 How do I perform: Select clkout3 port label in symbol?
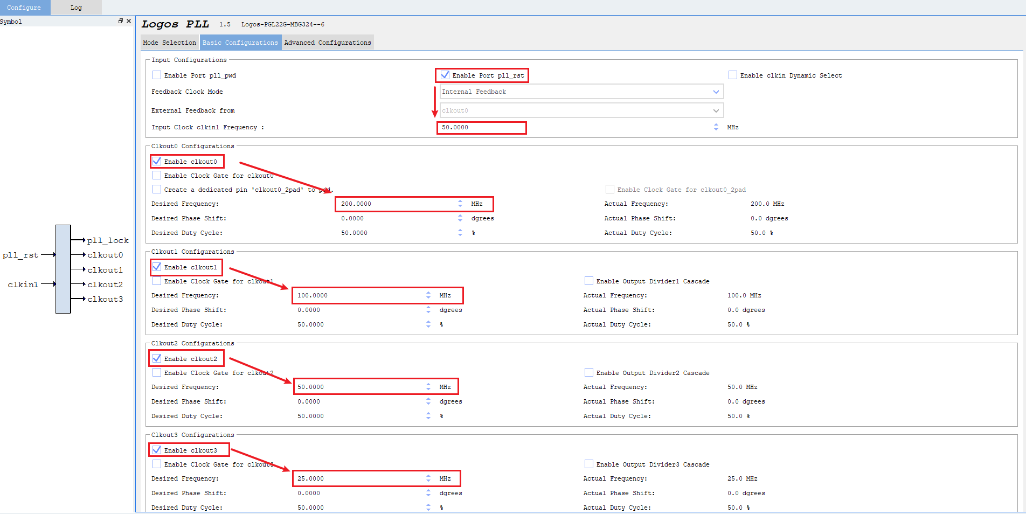[x=105, y=299]
